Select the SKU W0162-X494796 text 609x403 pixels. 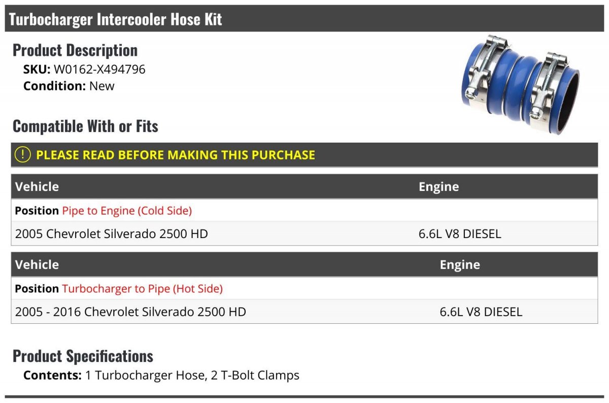point(84,69)
